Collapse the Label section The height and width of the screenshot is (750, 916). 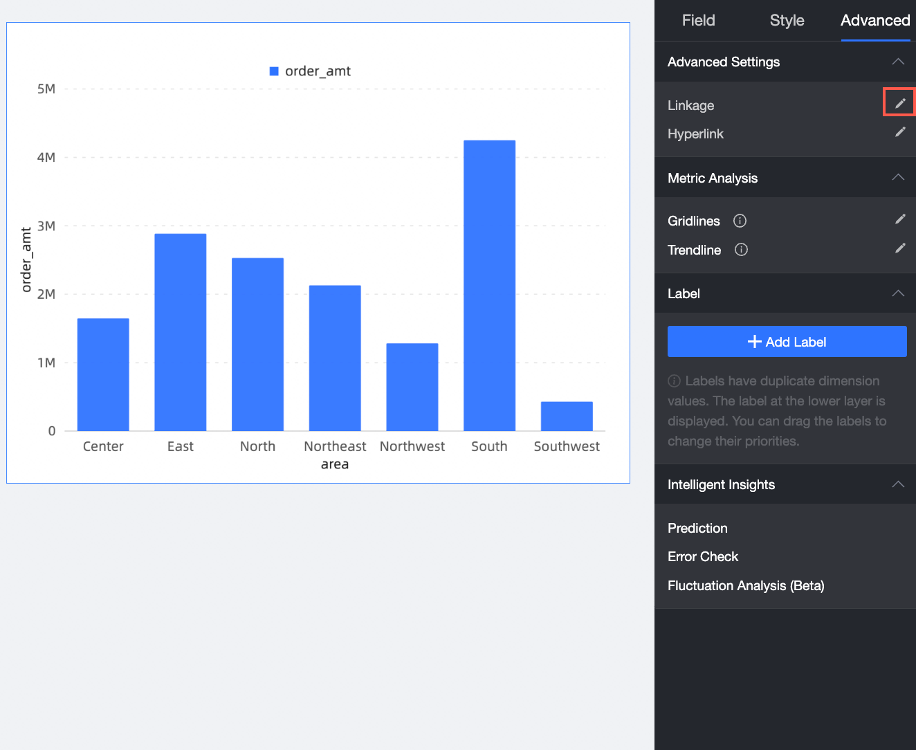point(898,293)
